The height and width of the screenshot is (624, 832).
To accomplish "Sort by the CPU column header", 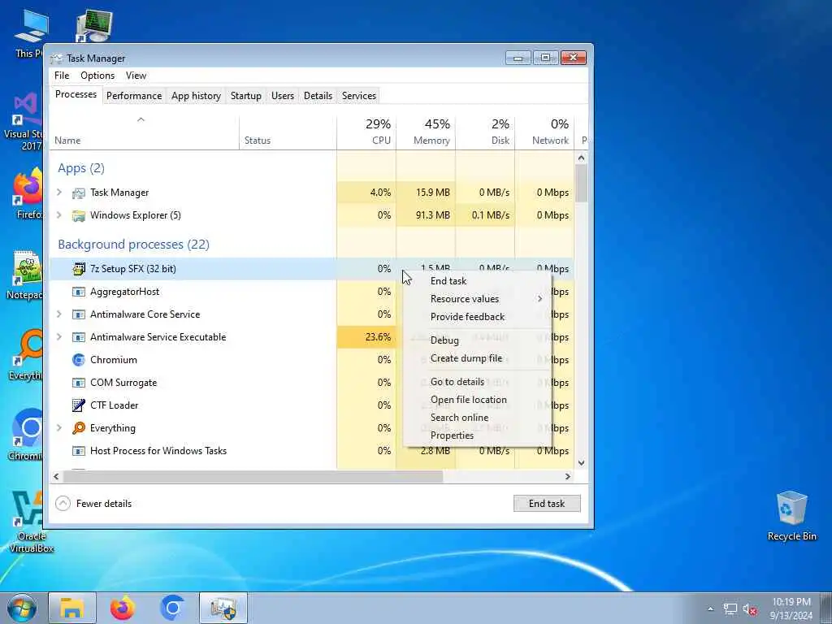I will [366, 132].
